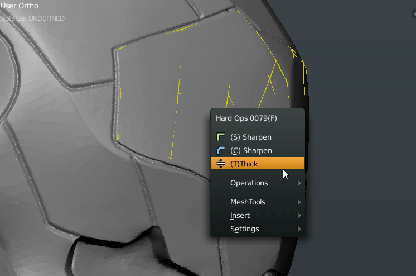Viewport: 416px width, 276px height.
Task: Click the green (S) Sharpen corner icon
Action: 220,137
